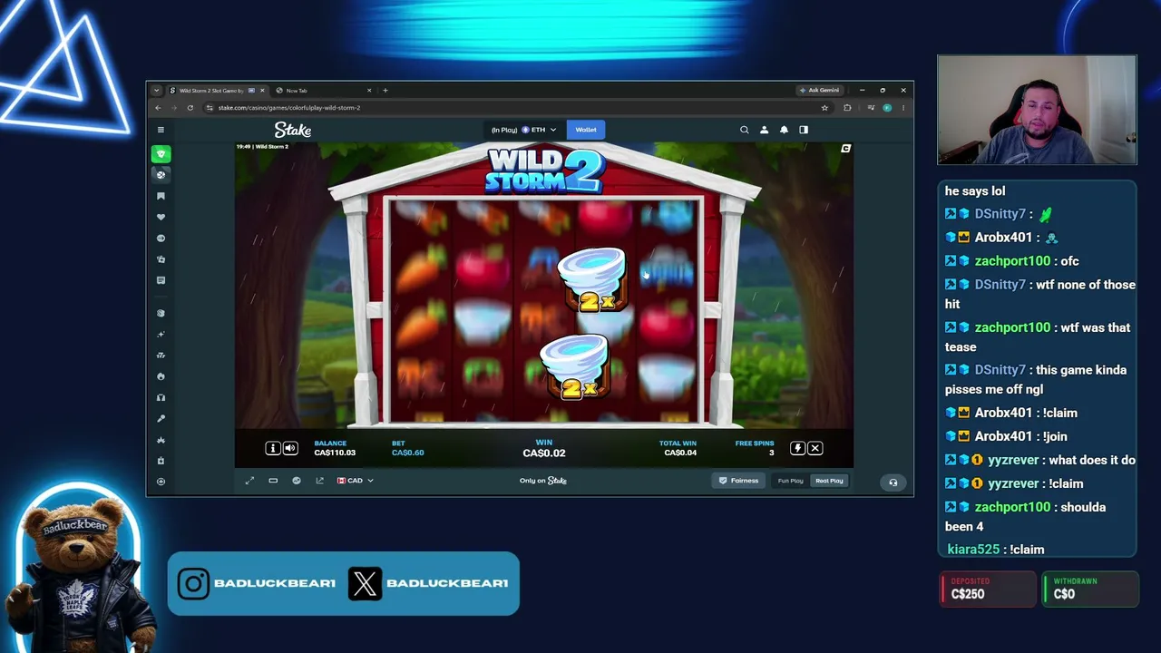Reload the page

(190, 108)
